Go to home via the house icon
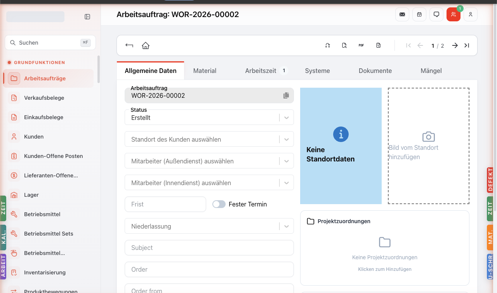Screen dimensions: 497x293 [146, 45]
